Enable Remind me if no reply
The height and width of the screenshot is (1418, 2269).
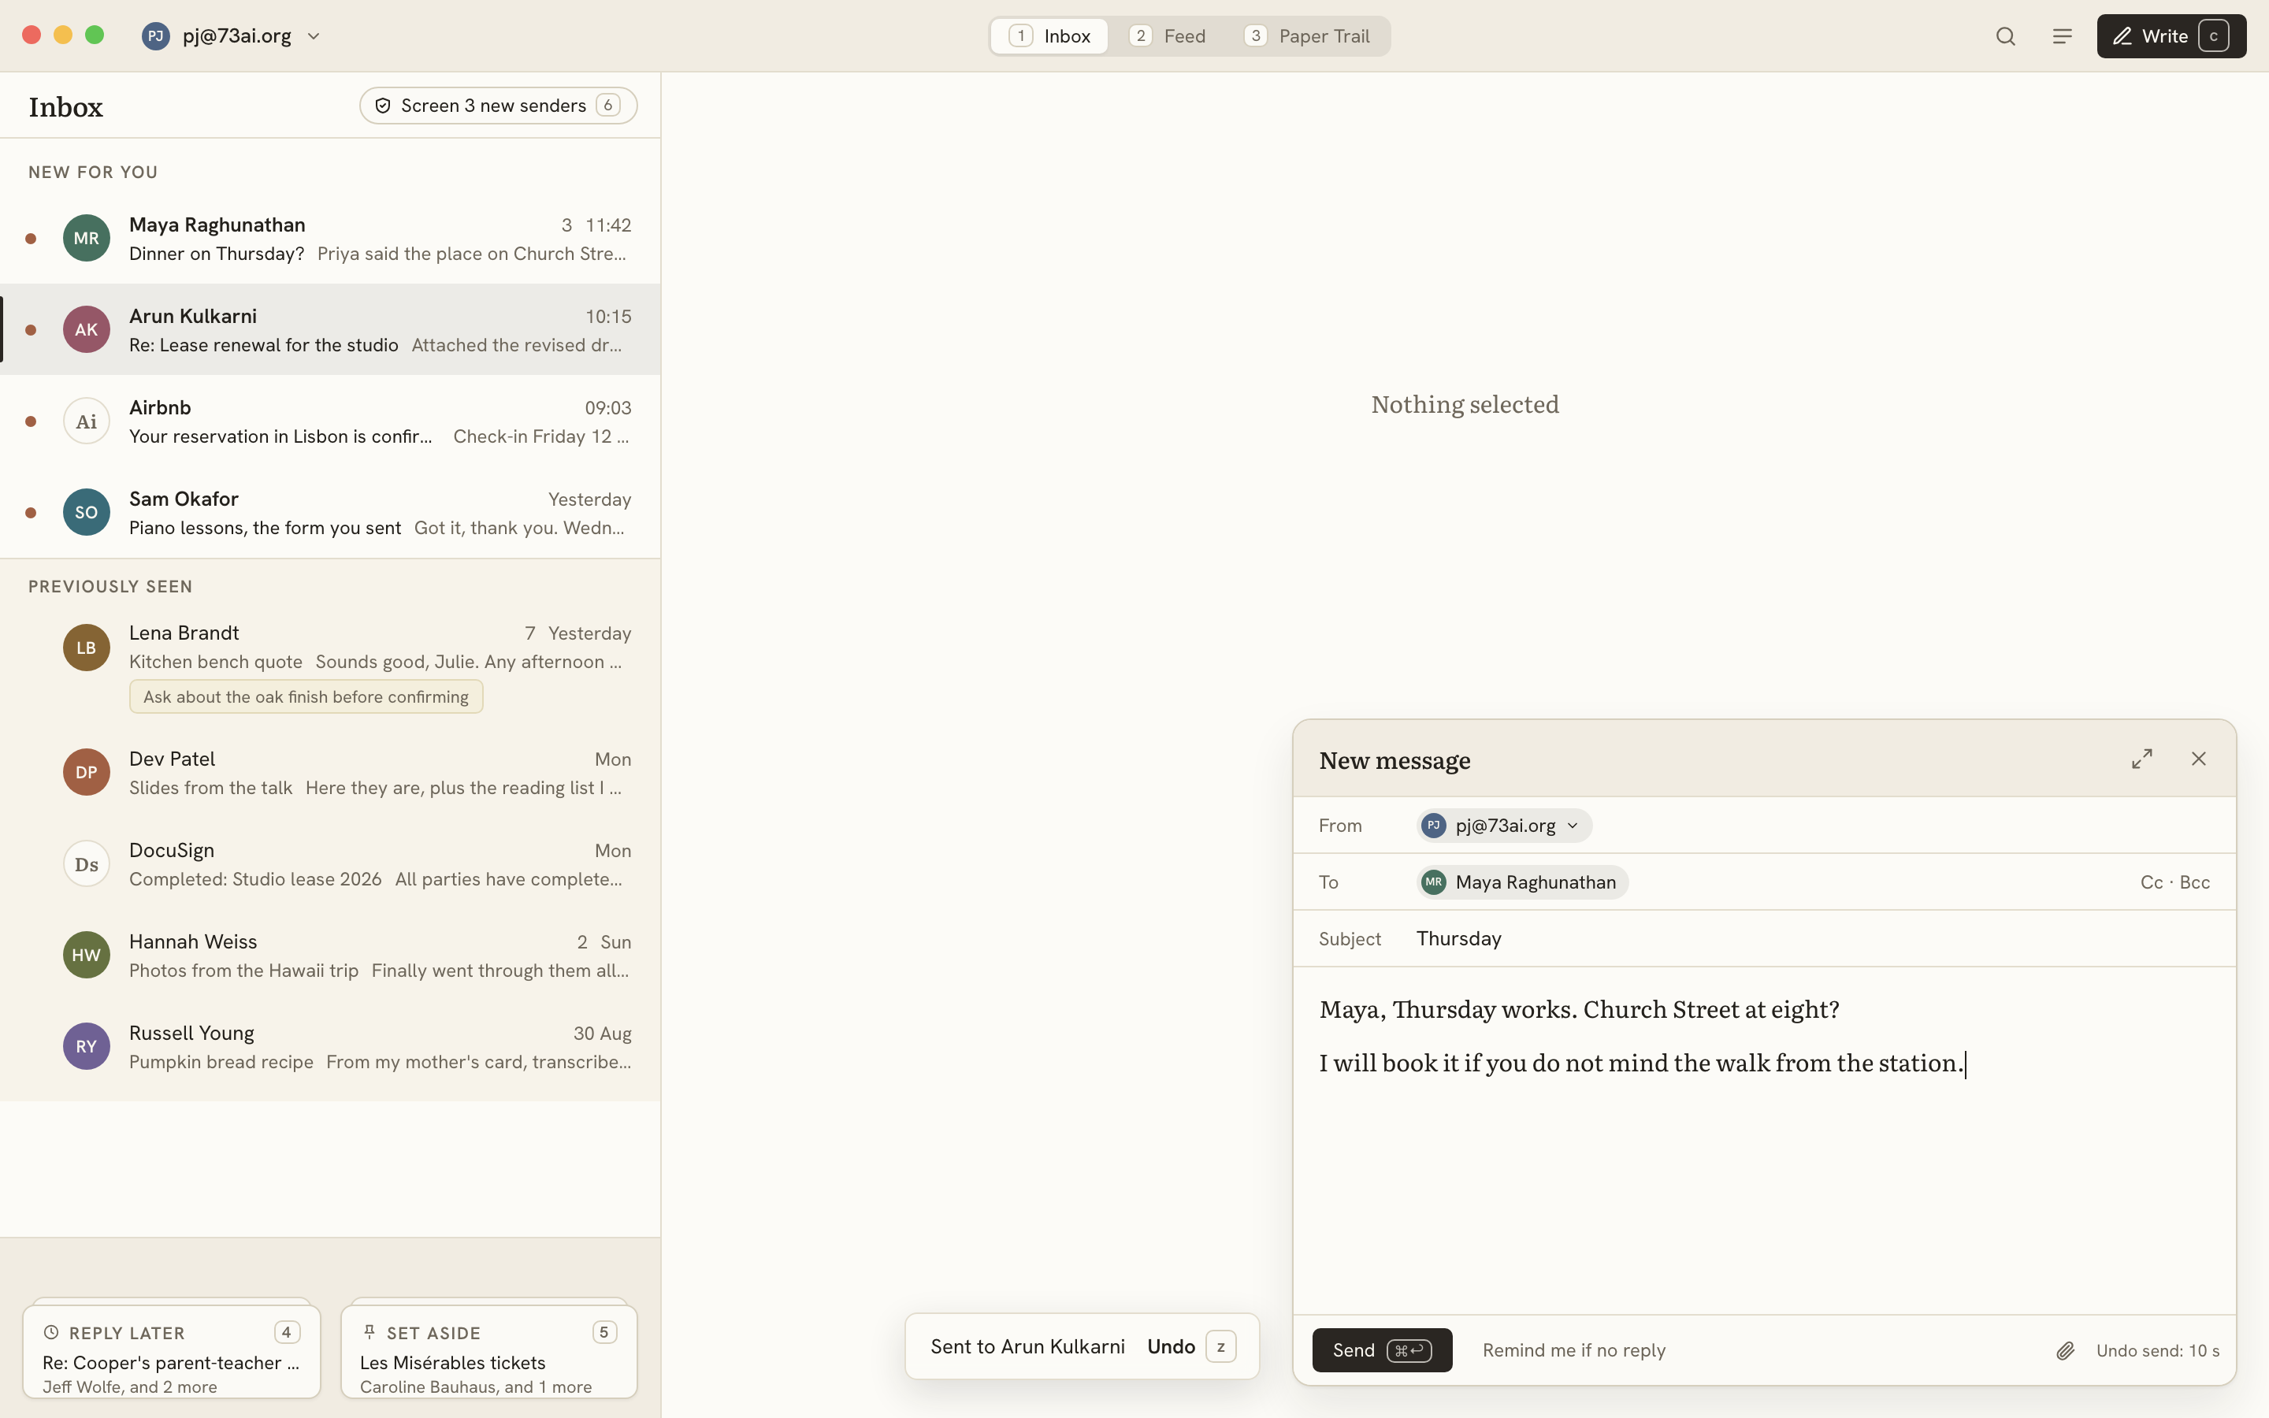[x=1573, y=1350]
